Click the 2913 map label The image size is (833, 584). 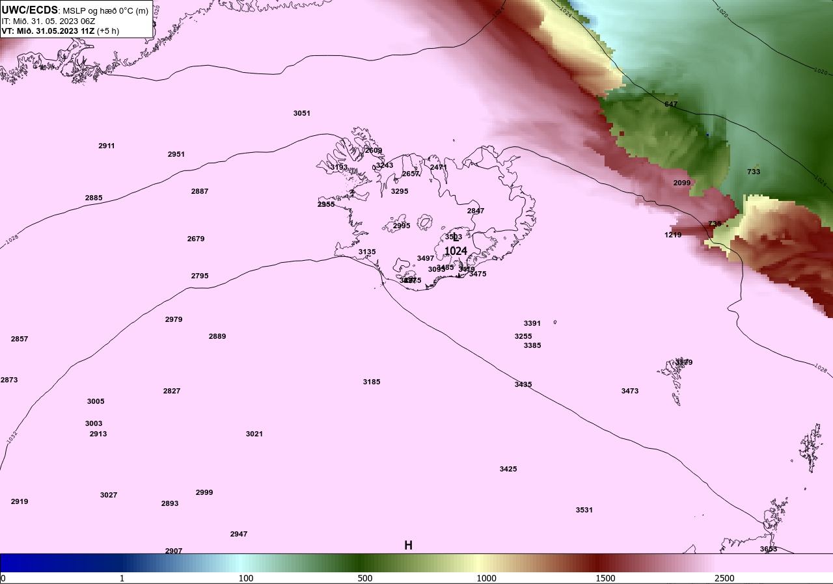pyautogui.click(x=98, y=434)
